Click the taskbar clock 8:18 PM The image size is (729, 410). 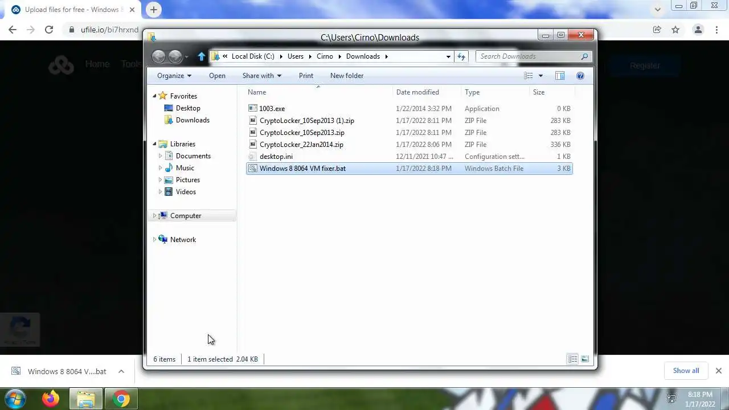700,394
